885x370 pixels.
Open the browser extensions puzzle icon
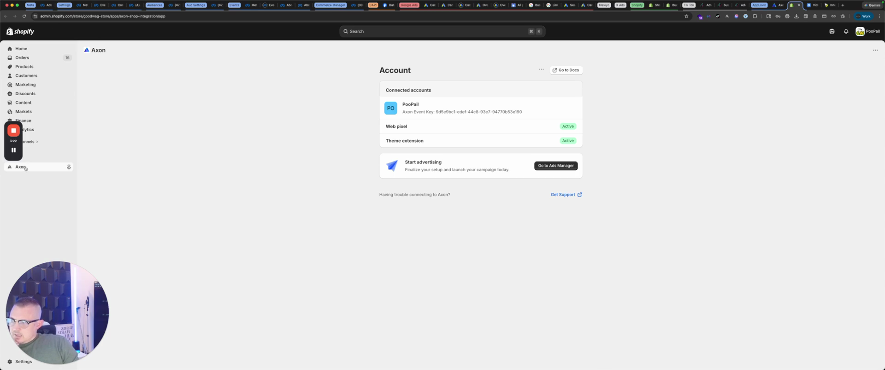pyautogui.click(x=755, y=16)
